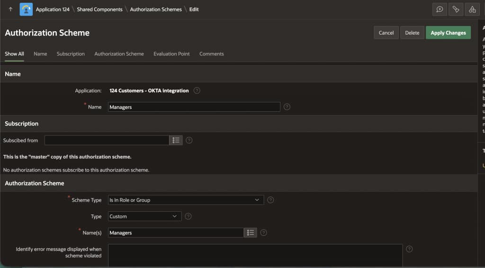This screenshot has width=485, height=268.
Task: Show help for the Name(s) field
Action: (263, 232)
